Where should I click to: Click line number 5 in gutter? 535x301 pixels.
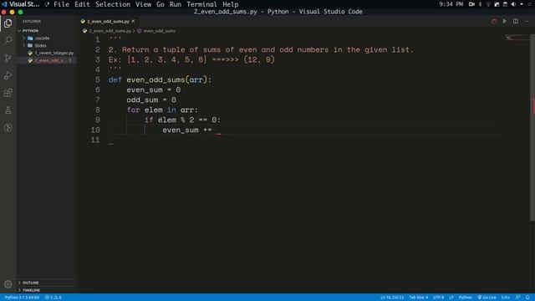[x=97, y=79]
